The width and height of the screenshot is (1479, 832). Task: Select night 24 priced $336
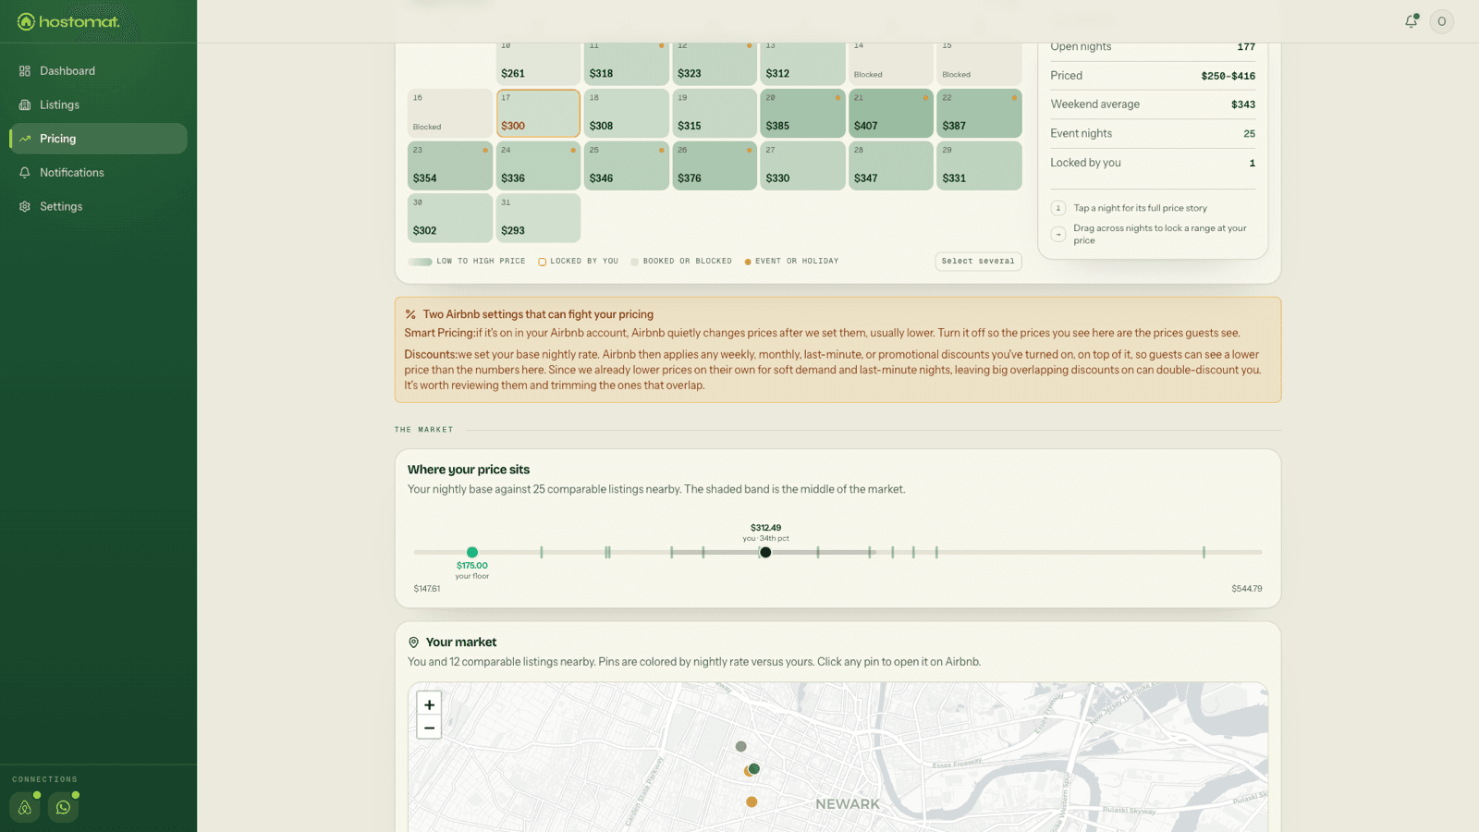point(538,165)
